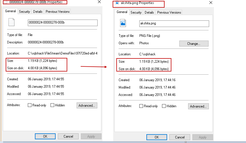
Task: Enable Read-only checkbox in left dialog
Action: pyautogui.click(x=30, y=105)
